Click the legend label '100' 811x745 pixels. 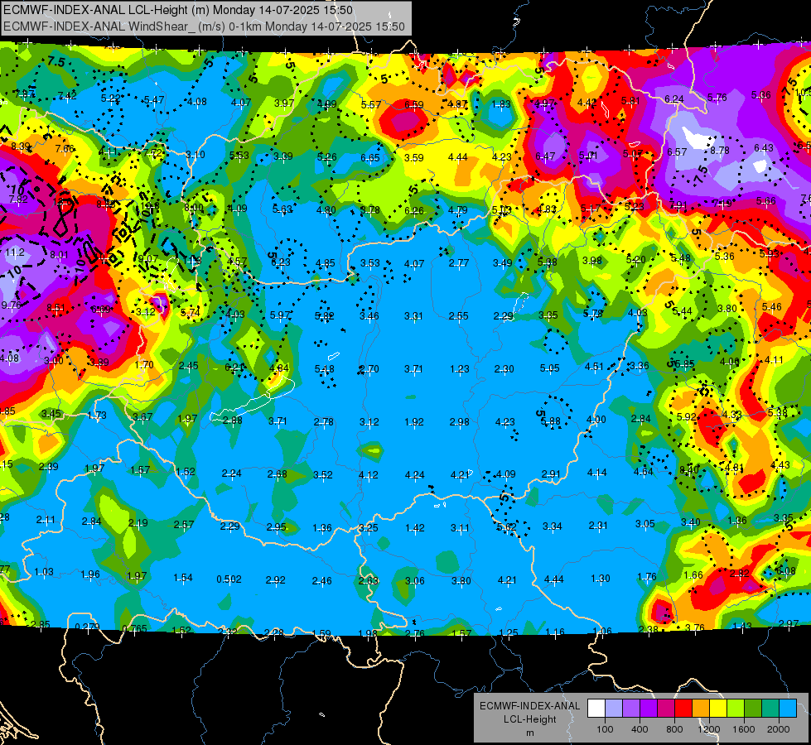pyautogui.click(x=605, y=729)
